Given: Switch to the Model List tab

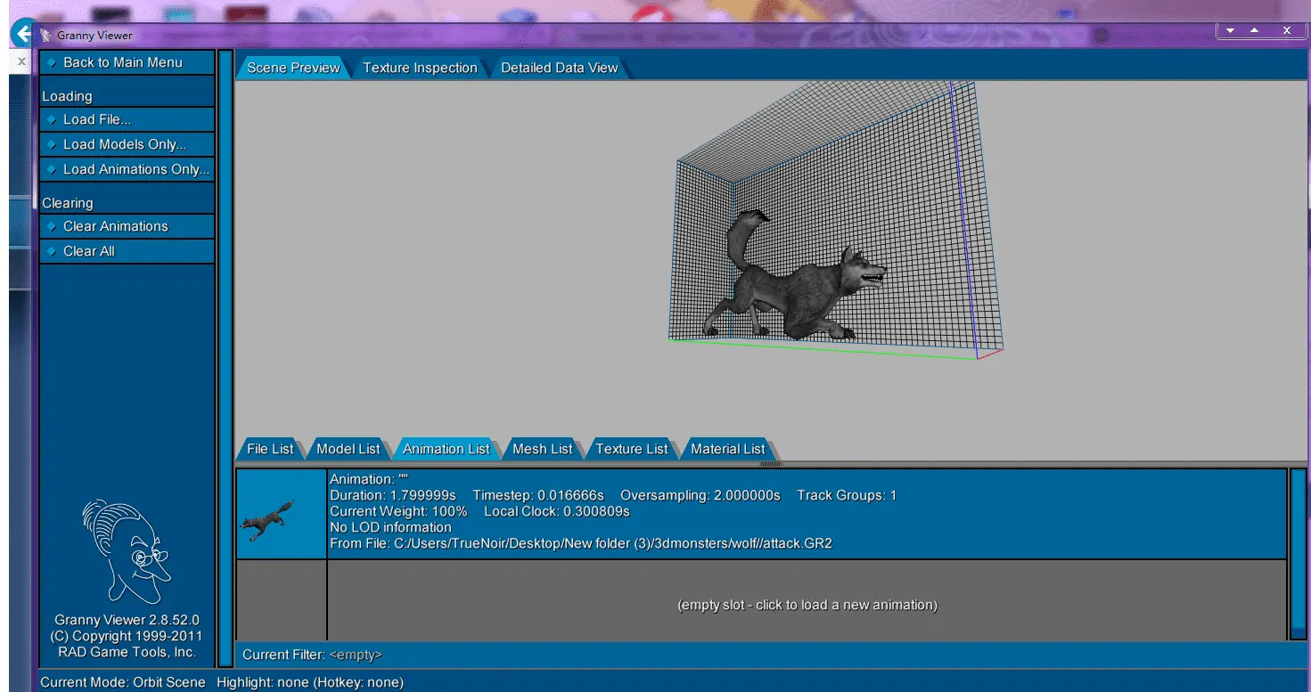Looking at the screenshot, I should pyautogui.click(x=348, y=449).
